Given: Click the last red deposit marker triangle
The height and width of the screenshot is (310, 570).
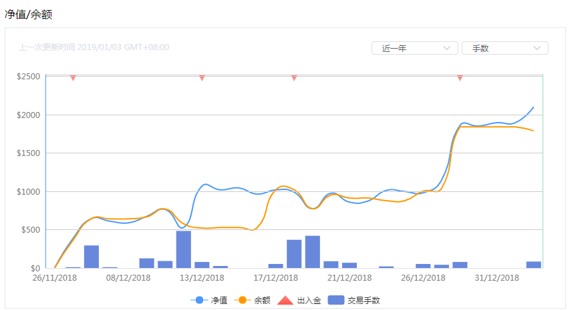Looking at the screenshot, I should tap(460, 78).
